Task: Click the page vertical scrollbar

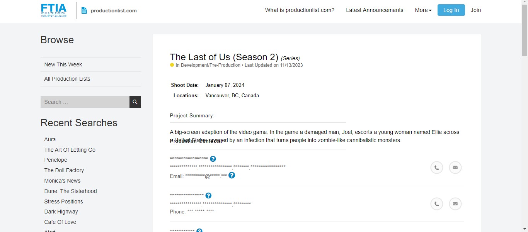Action: (525, 116)
